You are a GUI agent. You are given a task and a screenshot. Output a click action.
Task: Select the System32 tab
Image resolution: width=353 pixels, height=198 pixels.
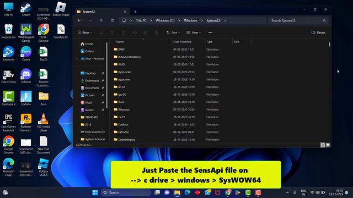[x=101, y=12]
